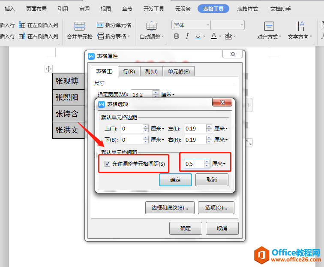Click the Merge Cells (合并单元格) icon
This screenshot has width=324, height=267.
point(79,26)
